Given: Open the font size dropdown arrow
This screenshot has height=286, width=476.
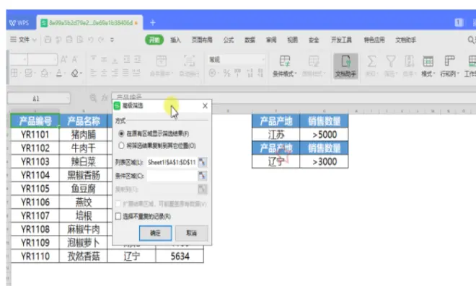Looking at the screenshot, I should (x=56, y=60).
